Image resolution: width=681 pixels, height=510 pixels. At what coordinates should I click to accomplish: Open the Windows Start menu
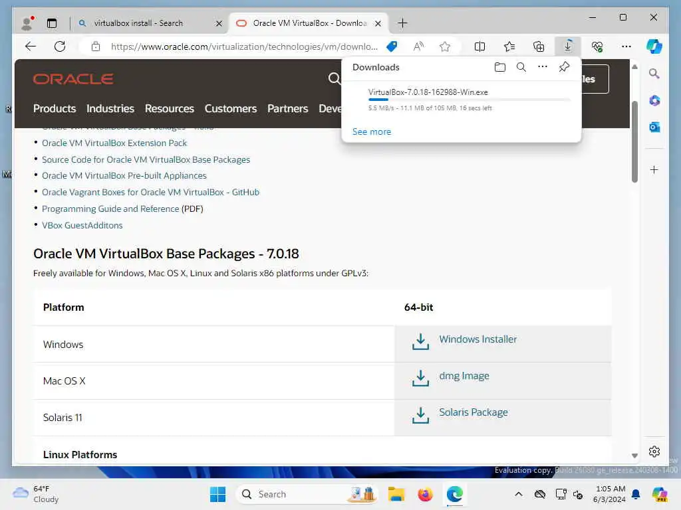point(217,494)
